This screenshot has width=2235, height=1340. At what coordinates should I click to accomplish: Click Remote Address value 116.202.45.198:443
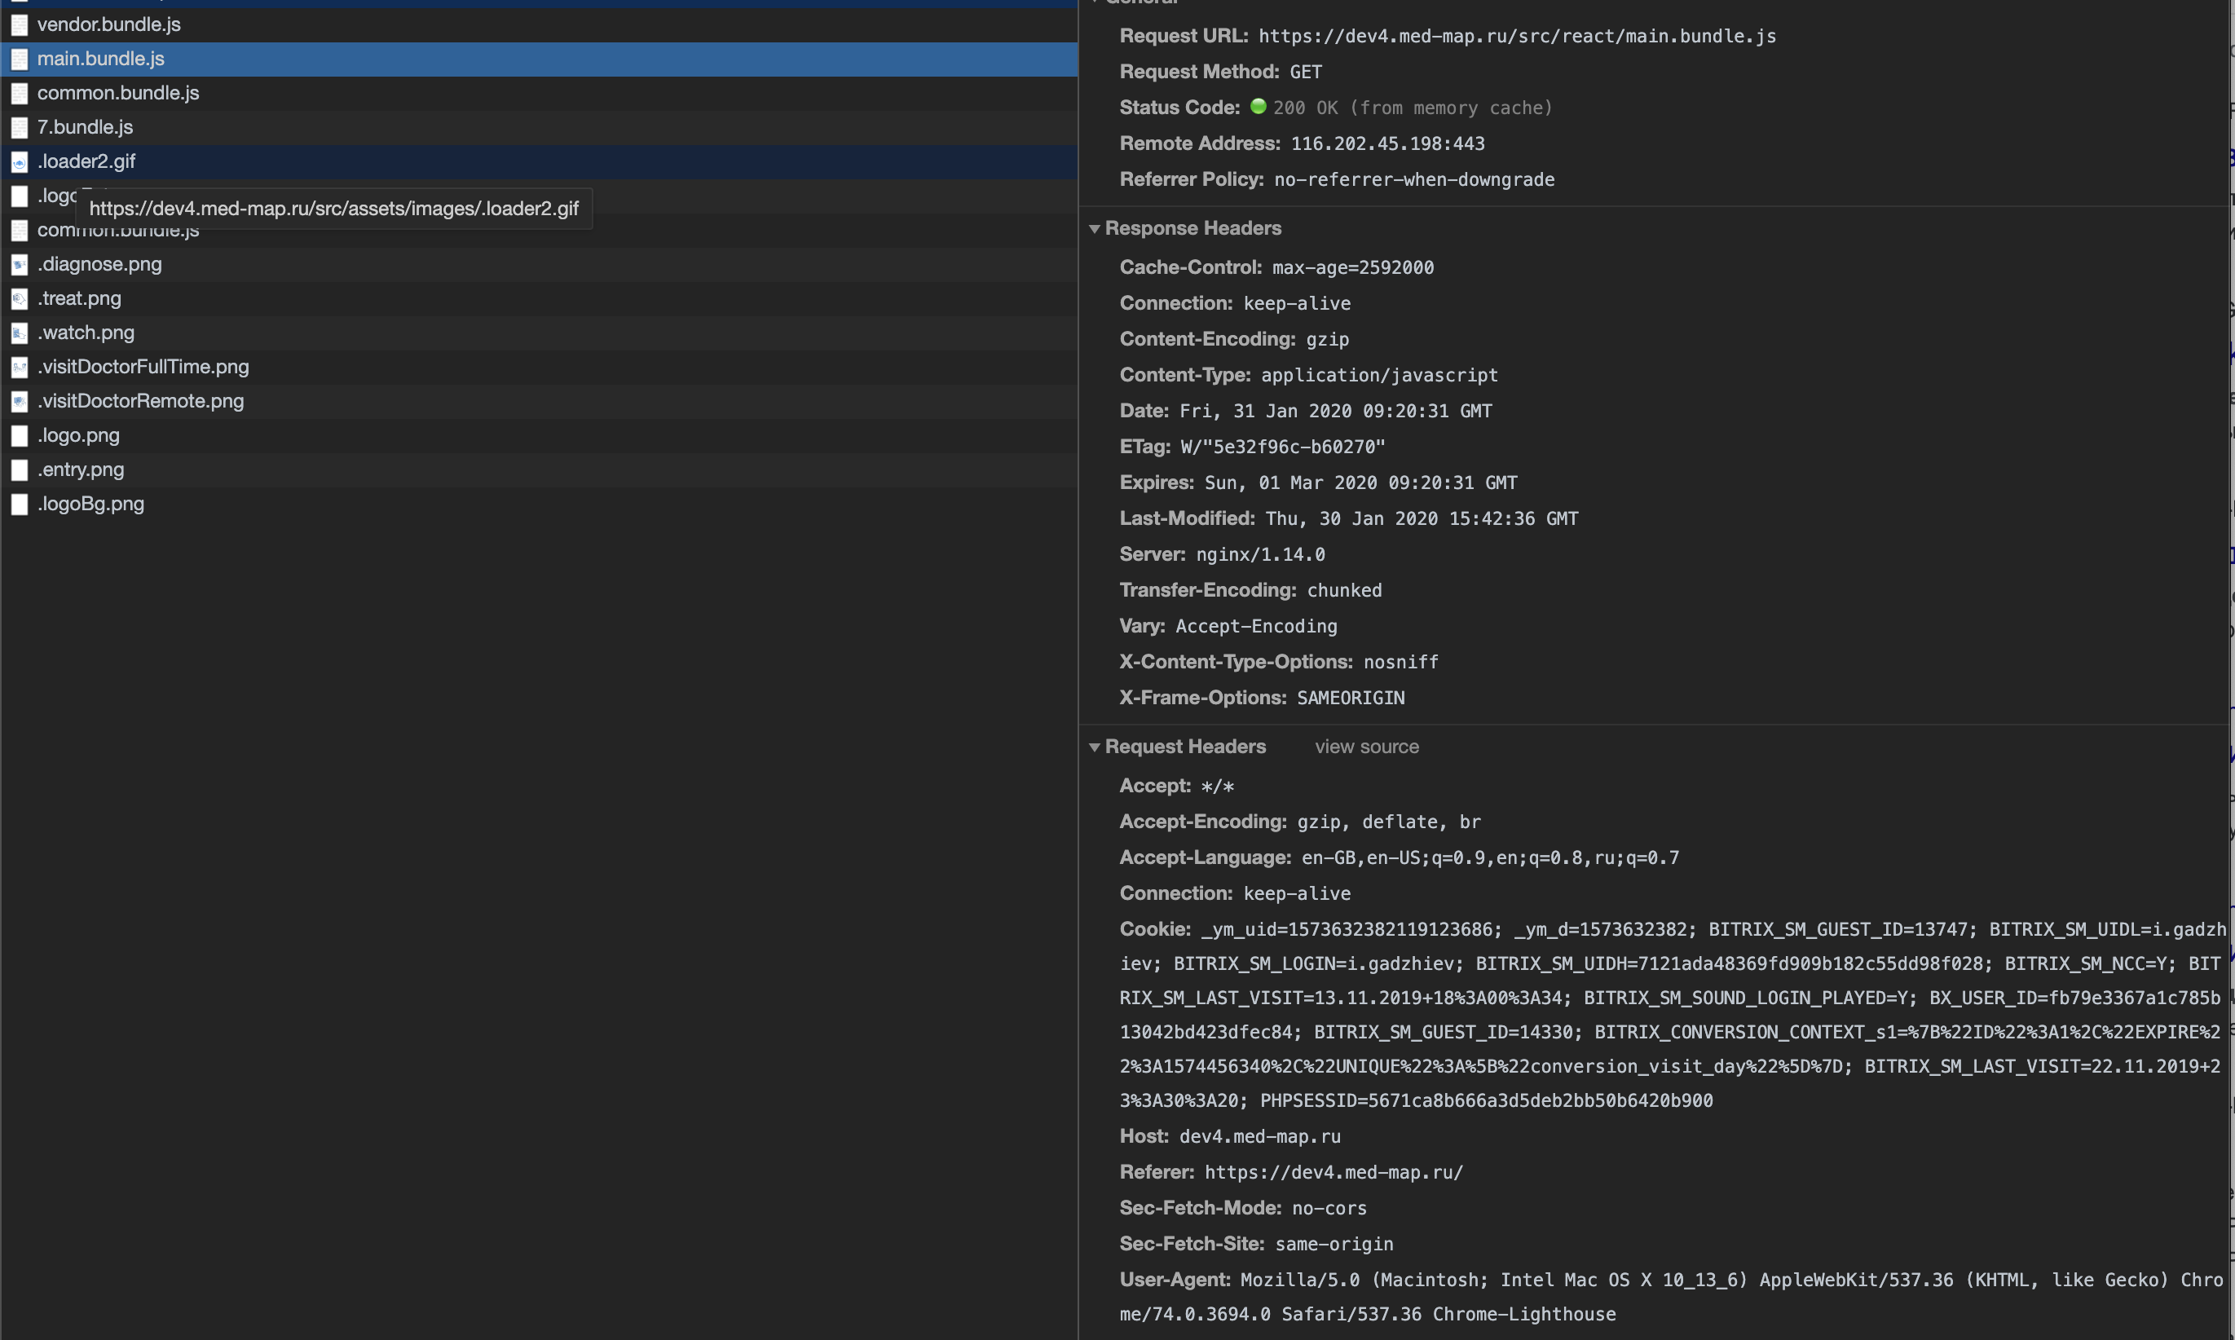pyautogui.click(x=1387, y=143)
